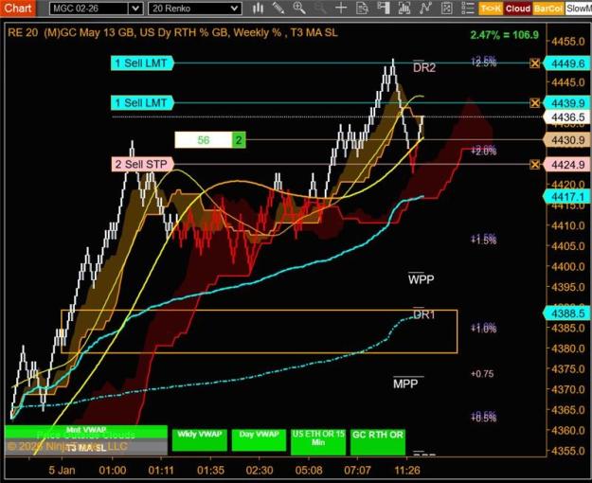Toggle the Chart Trader panel icon
592x483 pixels.
coord(384,9)
